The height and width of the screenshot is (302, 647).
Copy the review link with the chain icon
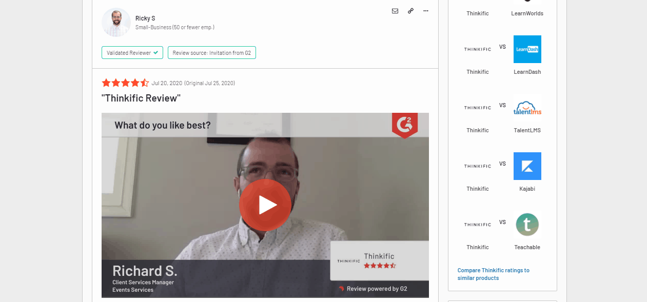410,11
